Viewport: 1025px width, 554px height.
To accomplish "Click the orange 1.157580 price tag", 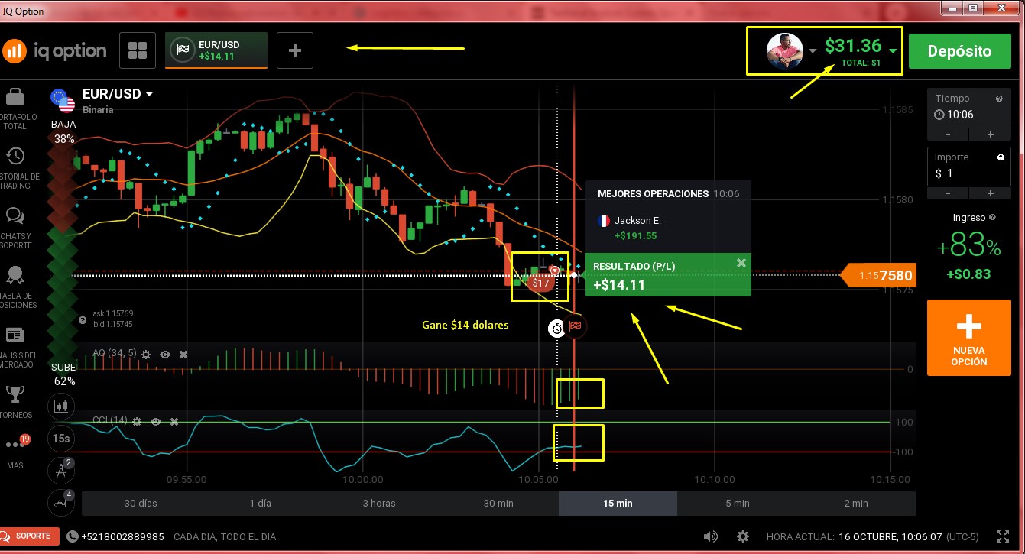I will coord(877,275).
